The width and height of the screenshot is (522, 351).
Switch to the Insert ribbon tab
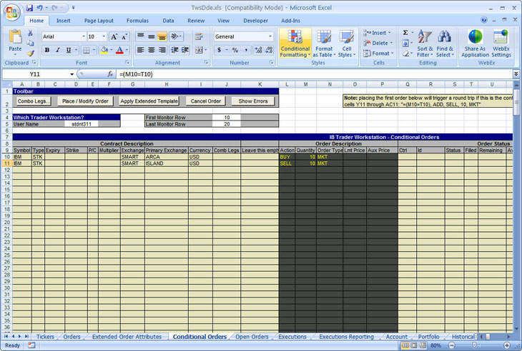(63, 21)
